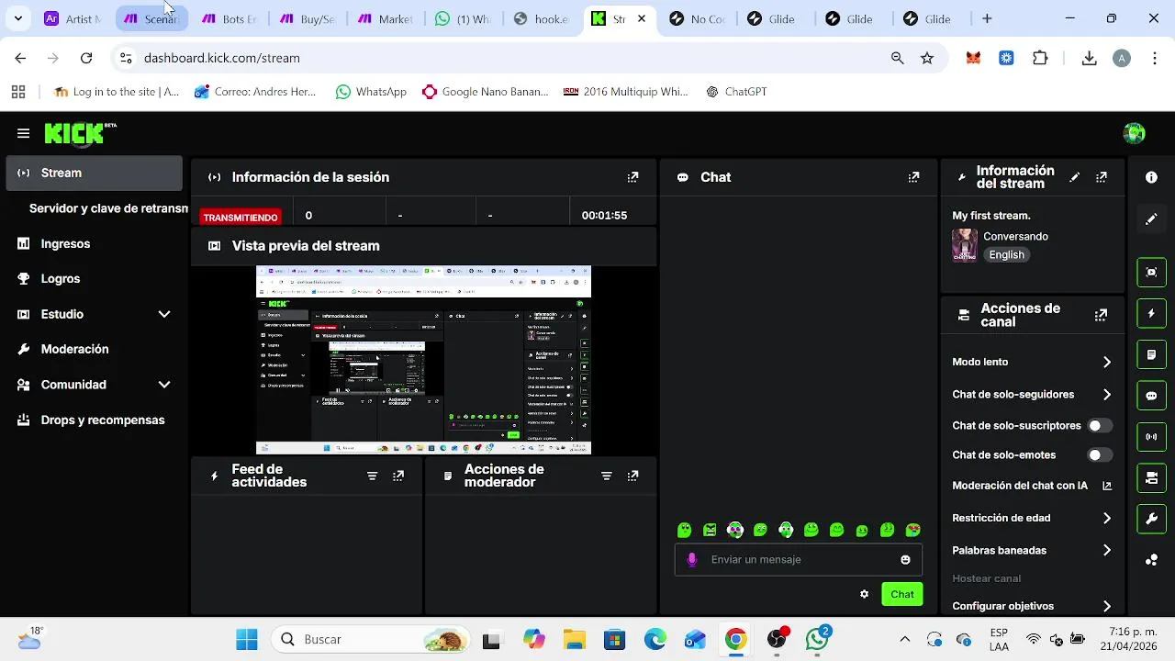Open Configurar objetivos options chevron
This screenshot has width=1175, height=661.
[1107, 606]
